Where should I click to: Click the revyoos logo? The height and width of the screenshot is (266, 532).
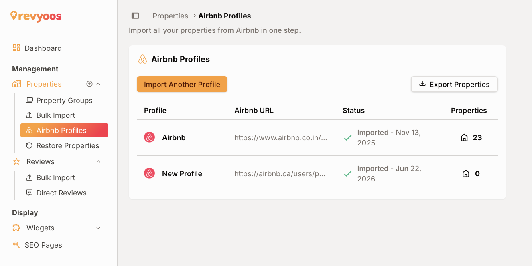click(x=36, y=16)
